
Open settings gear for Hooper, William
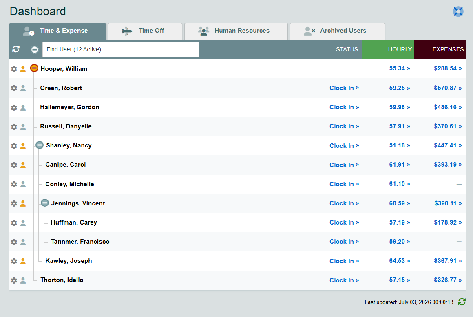(14, 69)
